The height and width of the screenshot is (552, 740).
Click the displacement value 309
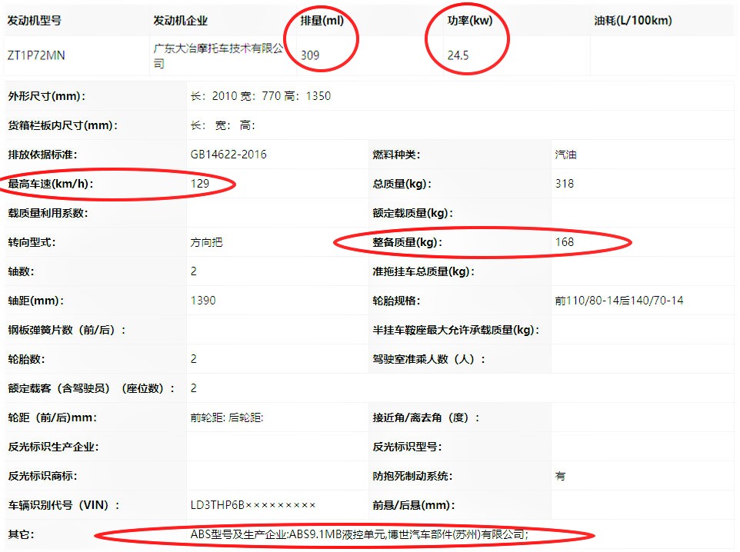tap(310, 55)
